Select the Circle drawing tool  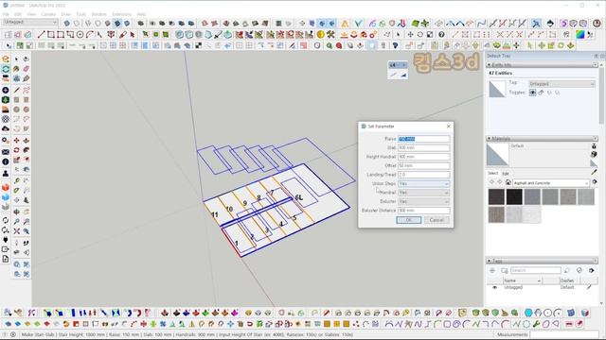click(80, 35)
